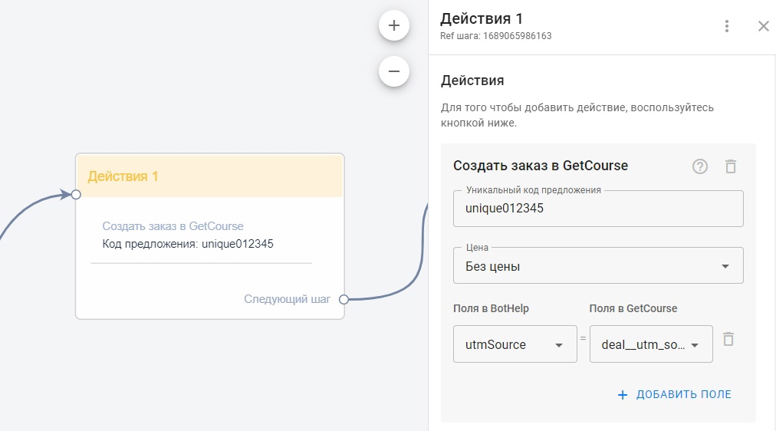Click the Действия 1 panel title
The width and height of the screenshot is (776, 431).
pyautogui.click(x=482, y=19)
